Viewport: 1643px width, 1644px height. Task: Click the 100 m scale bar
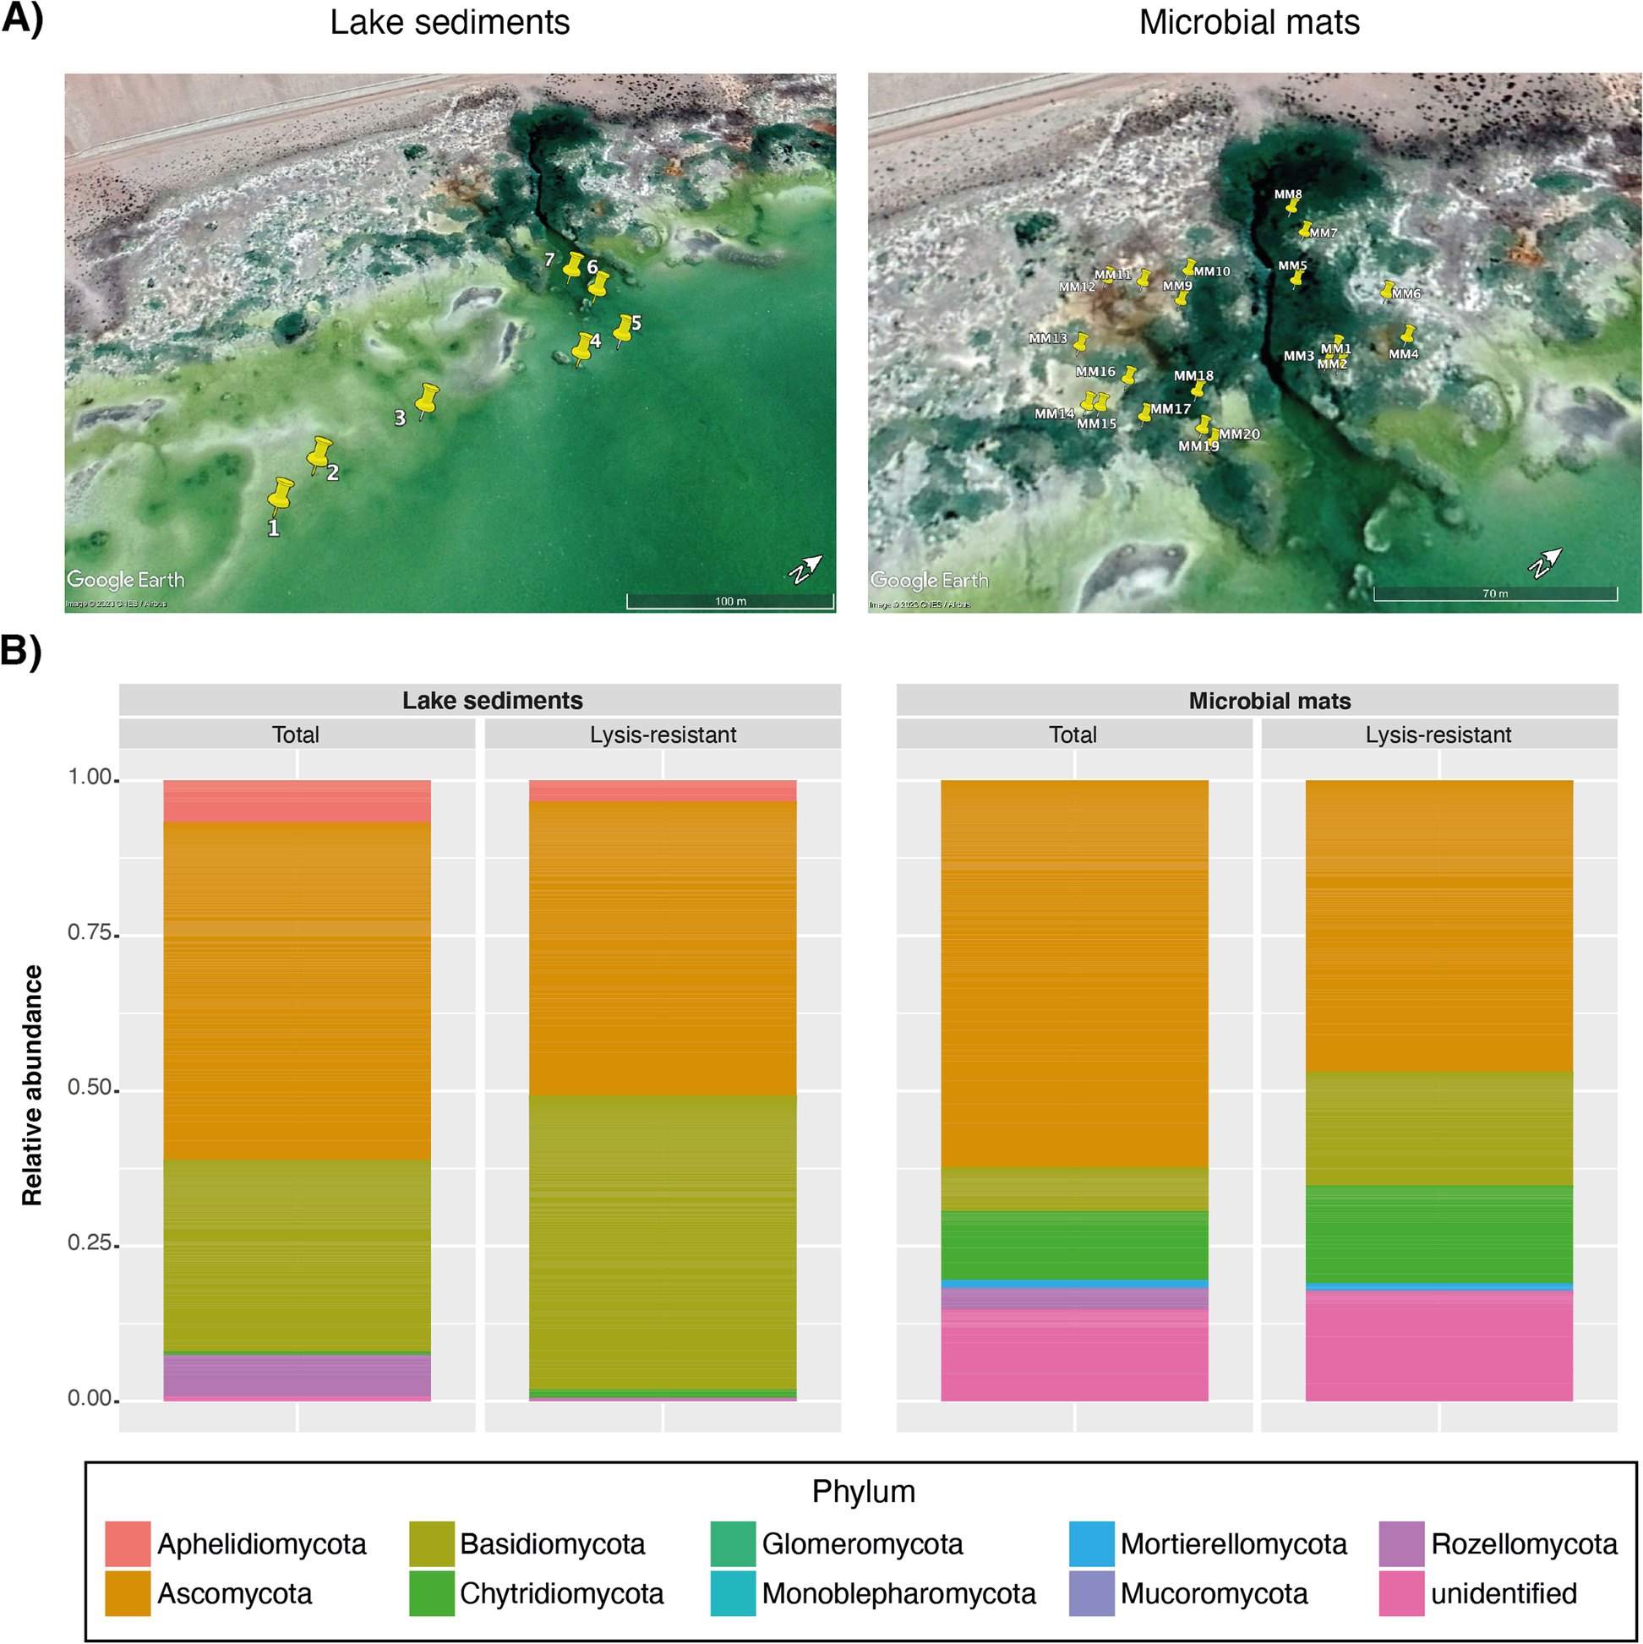pos(730,601)
